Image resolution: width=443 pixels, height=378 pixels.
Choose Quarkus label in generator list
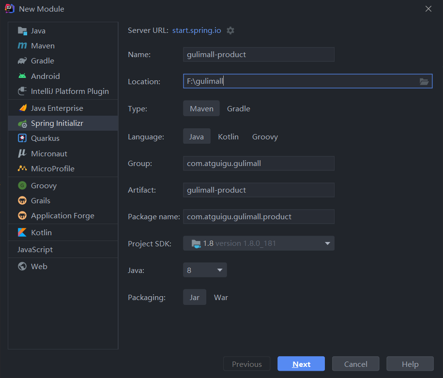pos(45,138)
